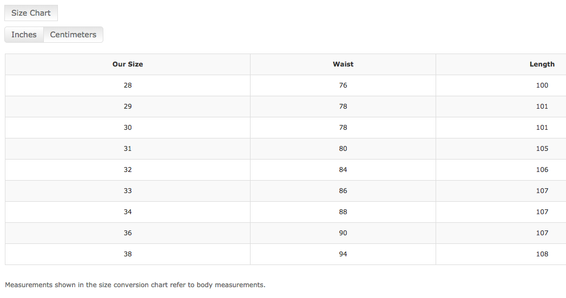The image size is (566, 298).
Task: Click waist value 84
Action: click(x=343, y=170)
